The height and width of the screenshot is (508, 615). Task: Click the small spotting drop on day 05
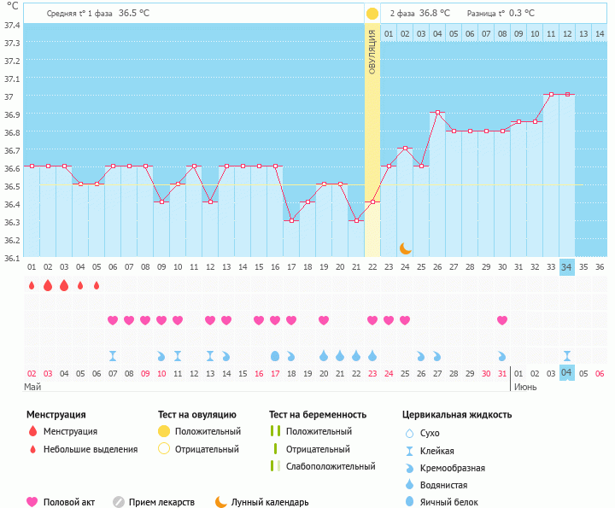tap(97, 285)
